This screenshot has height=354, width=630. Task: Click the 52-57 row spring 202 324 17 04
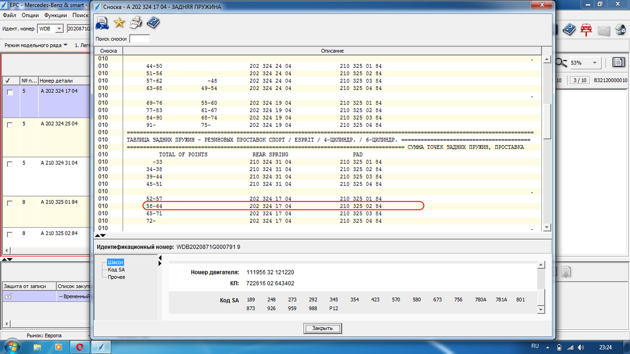coord(270,199)
